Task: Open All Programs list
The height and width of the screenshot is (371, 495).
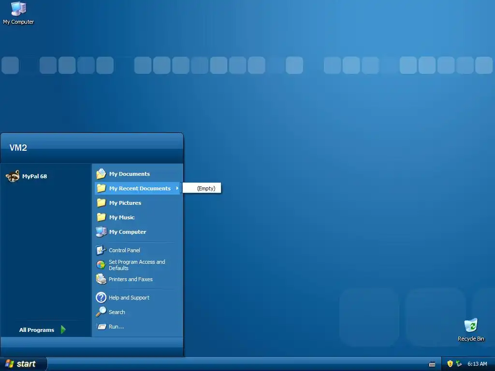Action: click(x=43, y=329)
